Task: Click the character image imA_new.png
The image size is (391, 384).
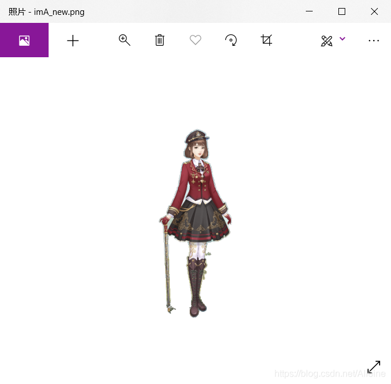Action: (x=195, y=223)
